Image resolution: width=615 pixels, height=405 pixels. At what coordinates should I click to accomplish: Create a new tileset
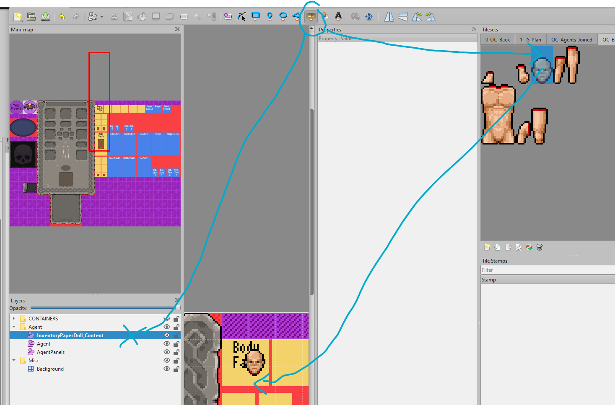(x=487, y=248)
